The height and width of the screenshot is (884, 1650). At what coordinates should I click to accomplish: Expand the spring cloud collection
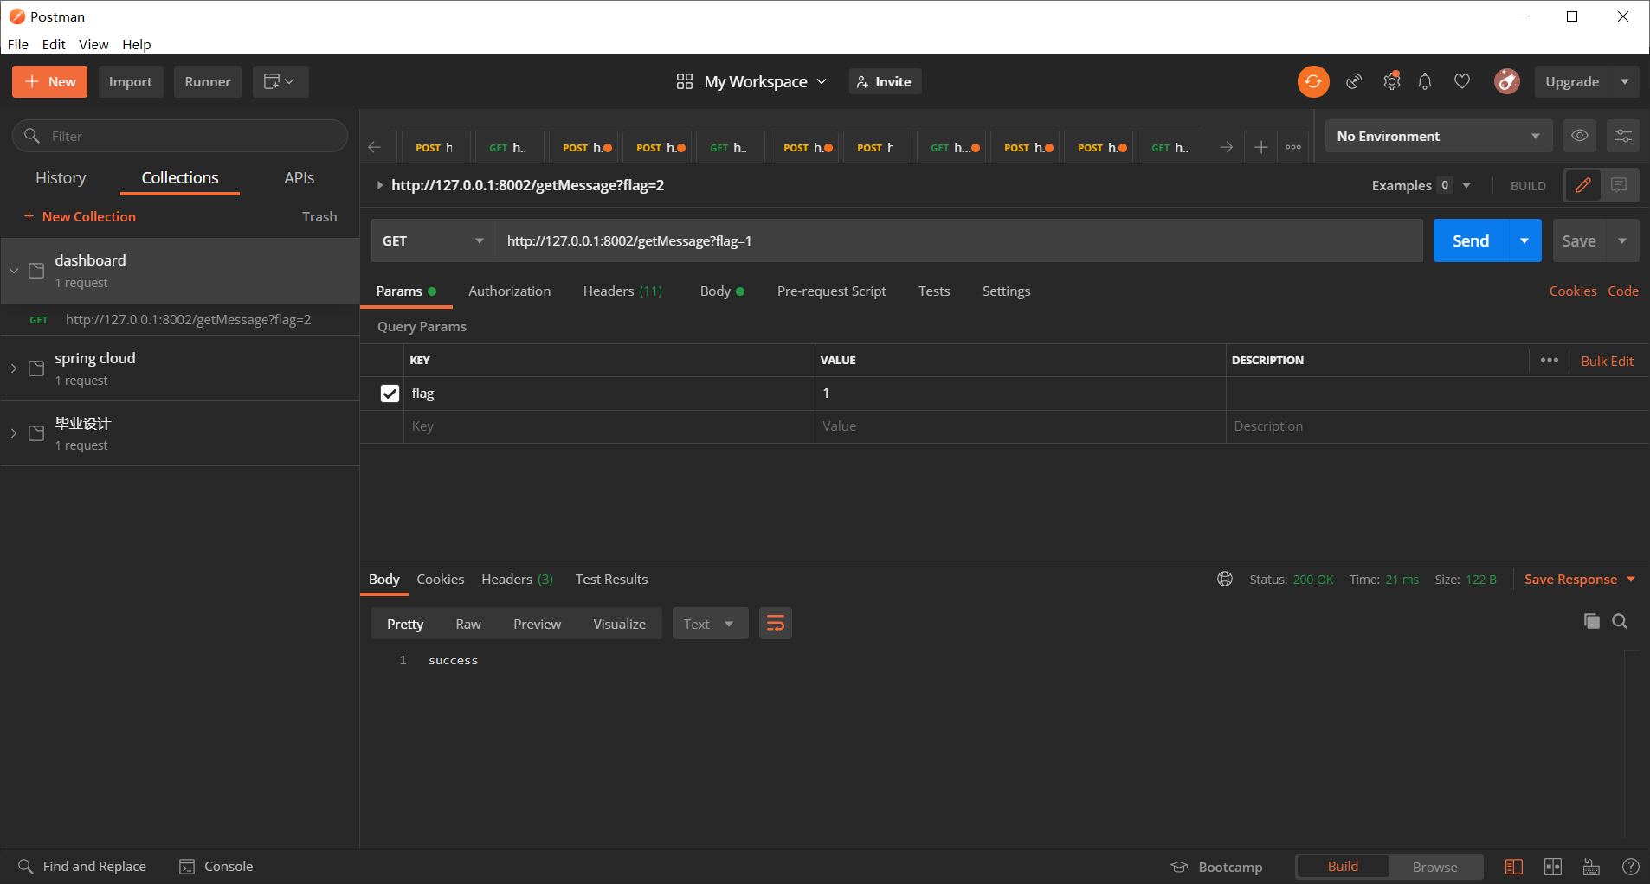click(14, 368)
